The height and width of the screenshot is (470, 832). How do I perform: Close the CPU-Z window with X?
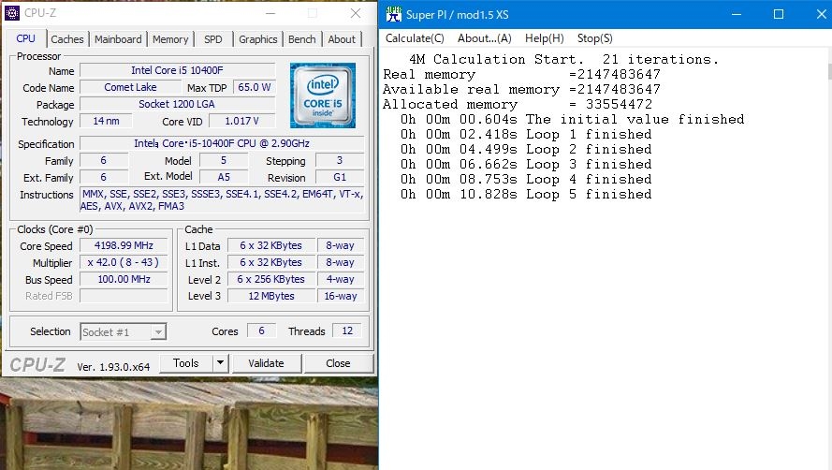point(356,13)
